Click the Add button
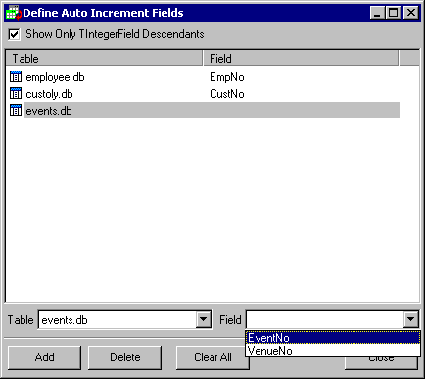This screenshot has height=379, width=425. (x=44, y=357)
